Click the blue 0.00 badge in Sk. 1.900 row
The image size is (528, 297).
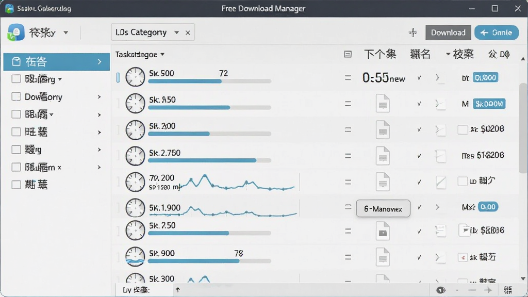488,207
